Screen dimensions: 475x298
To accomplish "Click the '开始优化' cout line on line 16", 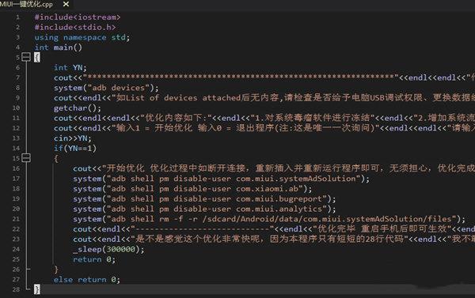I will pos(274,168).
